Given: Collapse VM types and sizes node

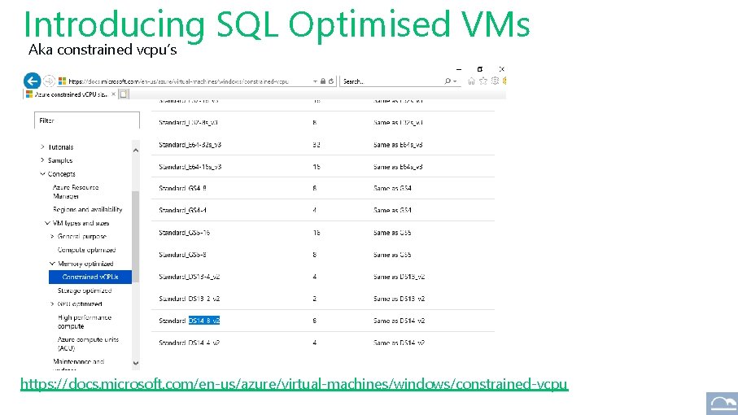Looking at the screenshot, I should click(x=47, y=223).
